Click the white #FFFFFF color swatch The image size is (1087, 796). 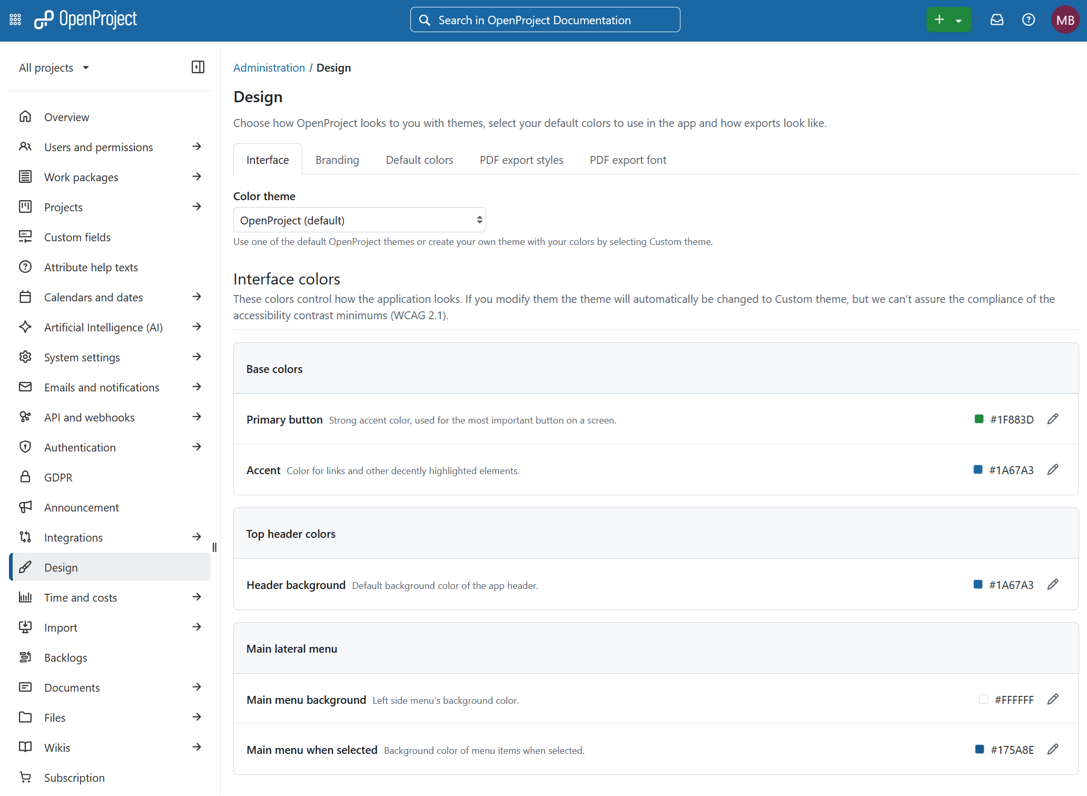pyautogui.click(x=983, y=700)
